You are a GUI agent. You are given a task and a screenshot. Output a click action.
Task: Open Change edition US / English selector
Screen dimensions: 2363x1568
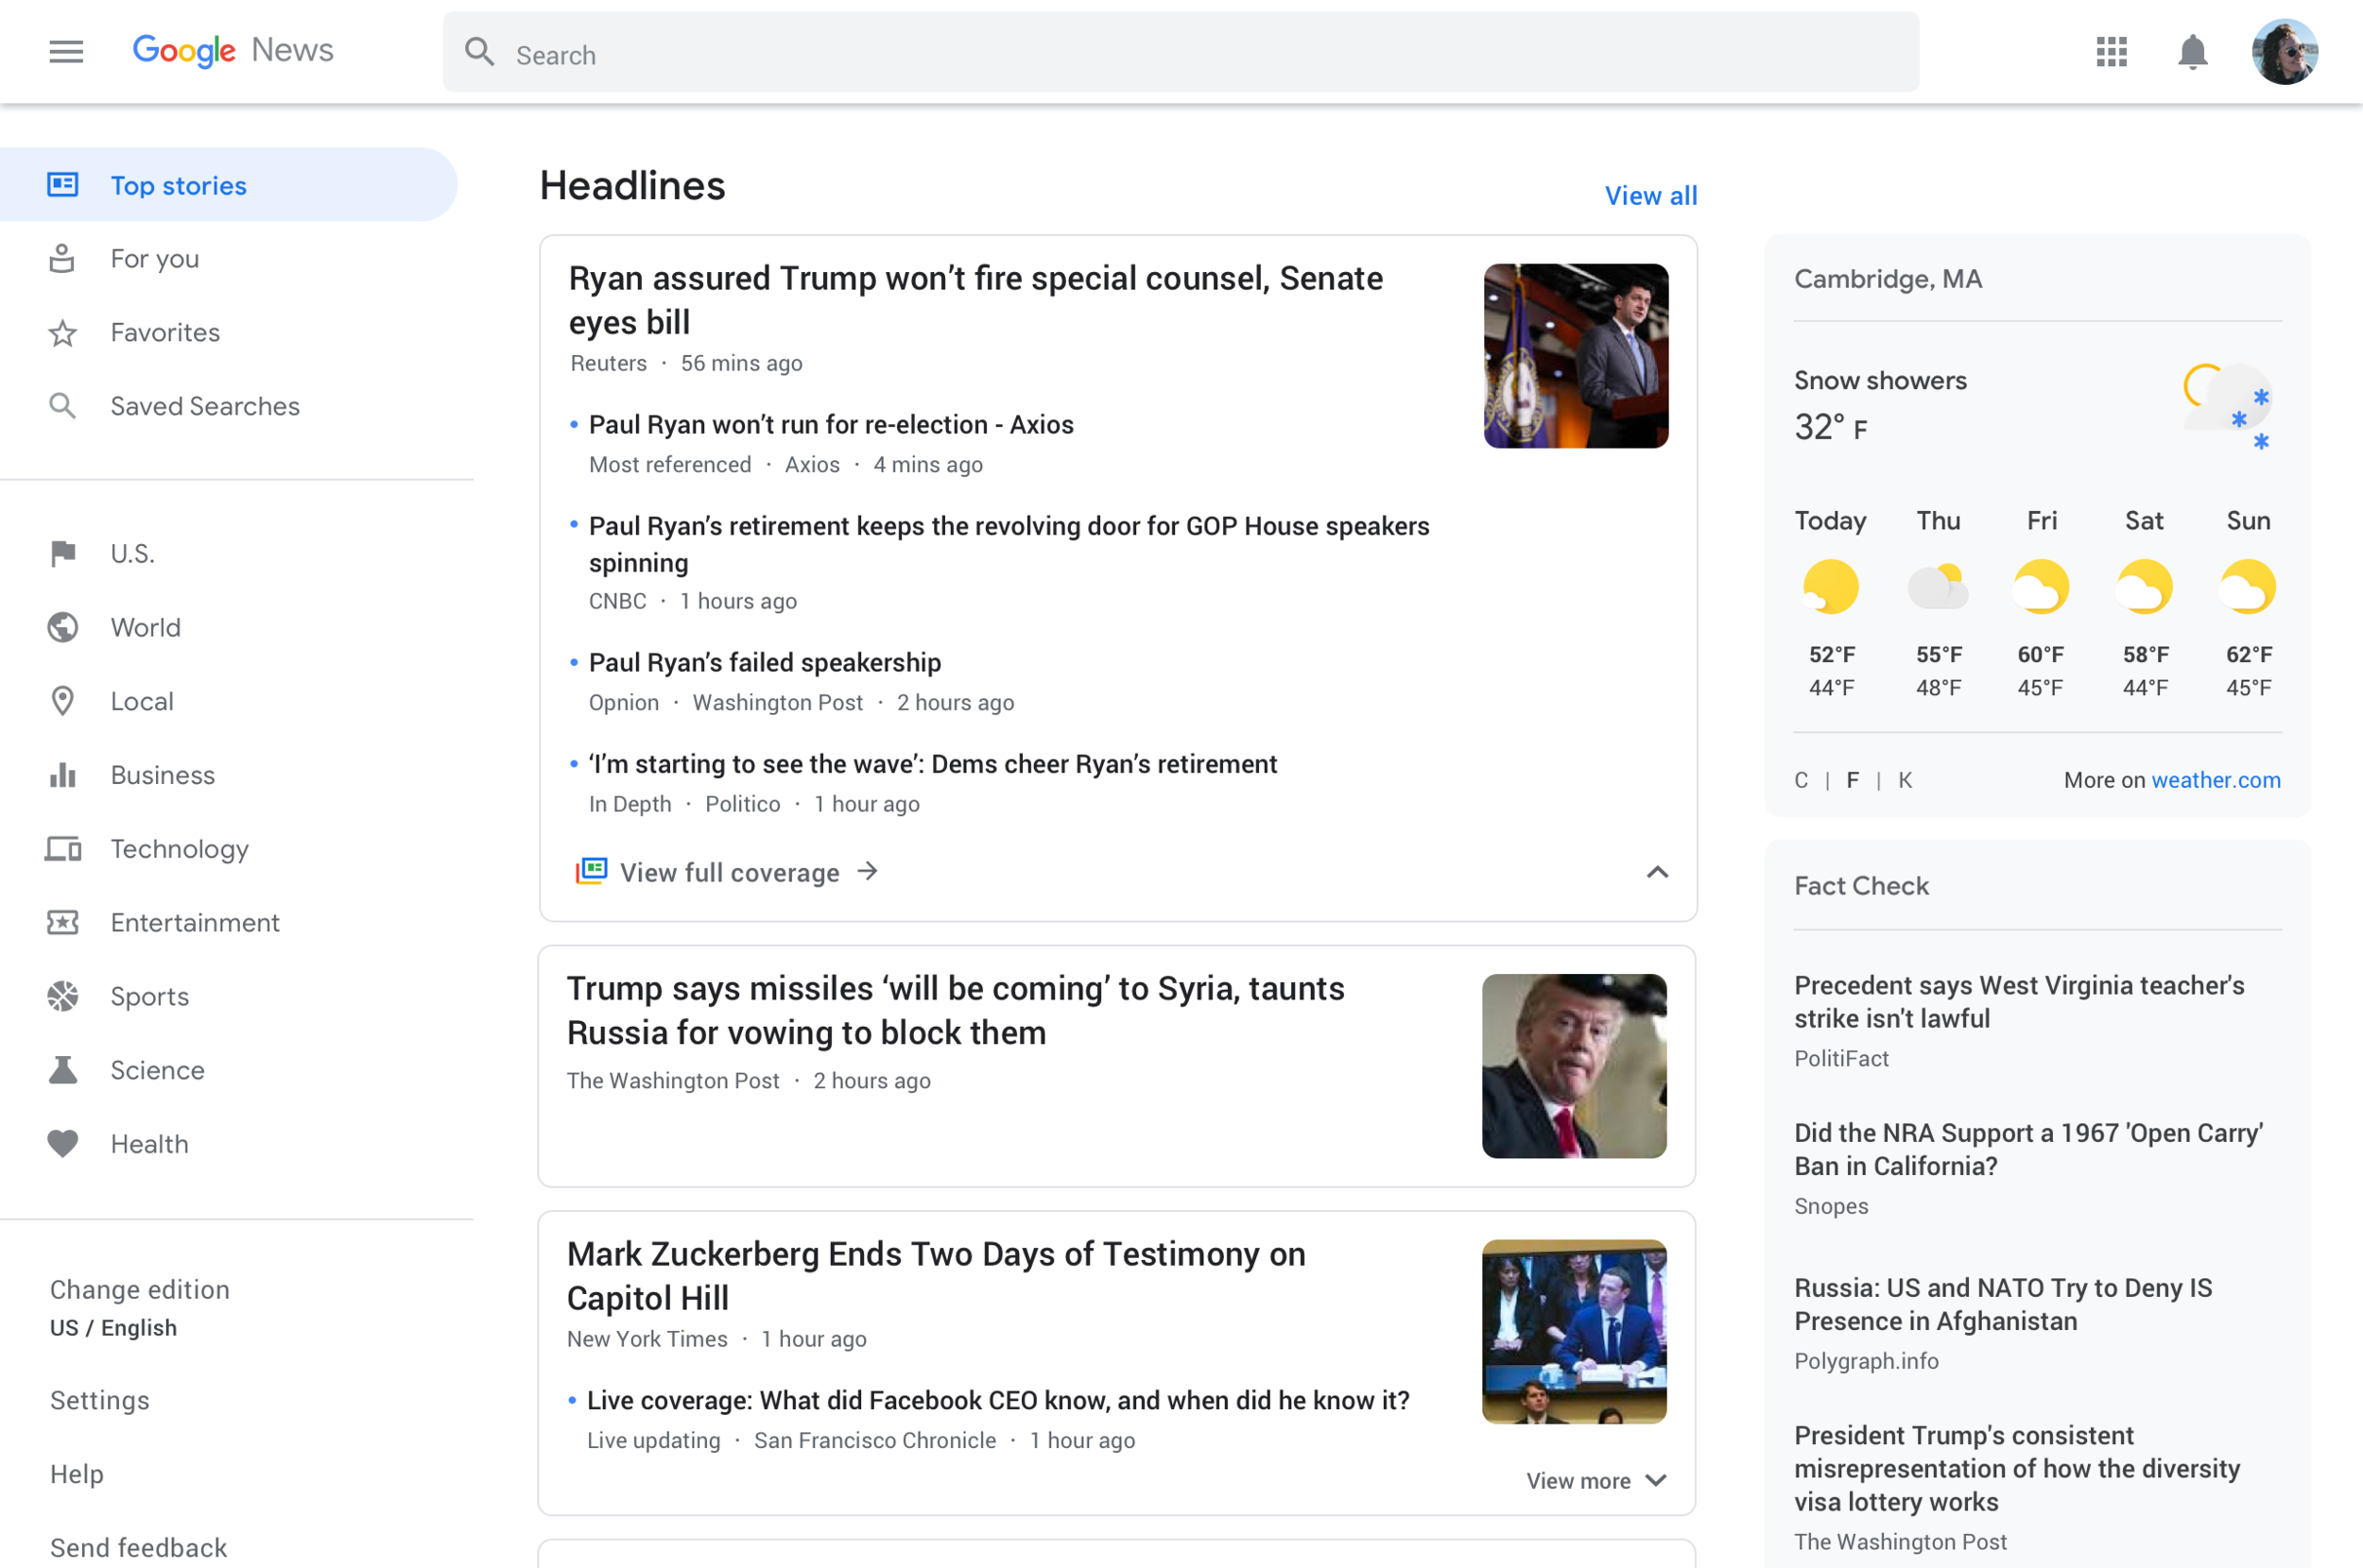point(139,1308)
